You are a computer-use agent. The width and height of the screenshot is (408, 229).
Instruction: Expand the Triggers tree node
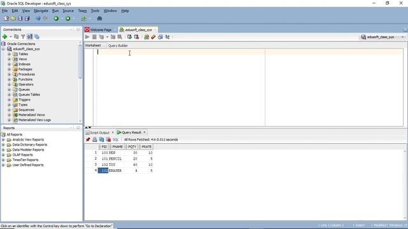click(9, 100)
